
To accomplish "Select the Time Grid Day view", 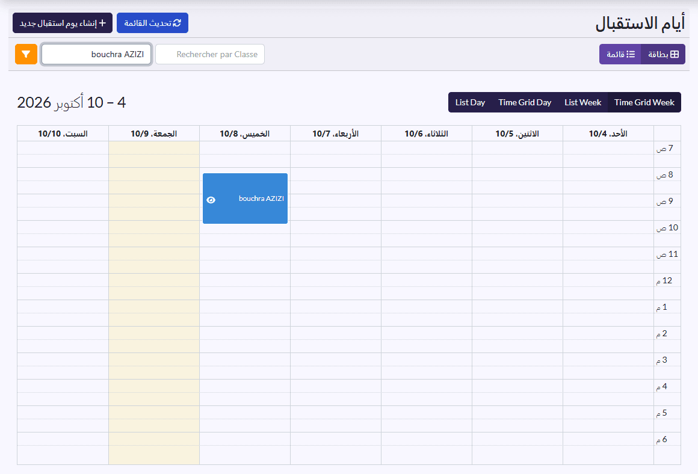I will (x=524, y=102).
